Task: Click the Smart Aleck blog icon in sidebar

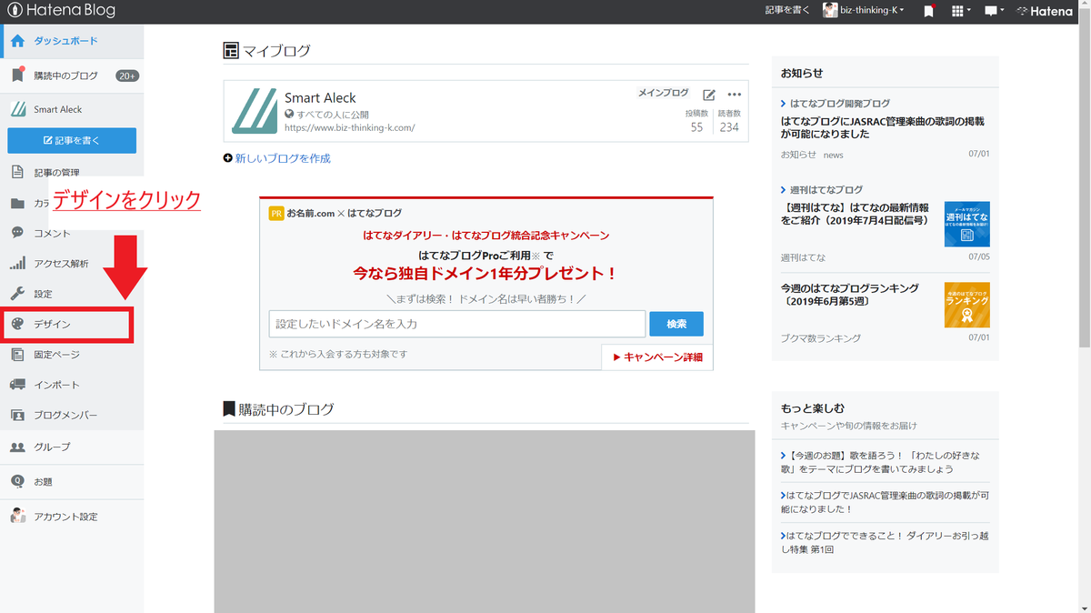Action: 17,109
